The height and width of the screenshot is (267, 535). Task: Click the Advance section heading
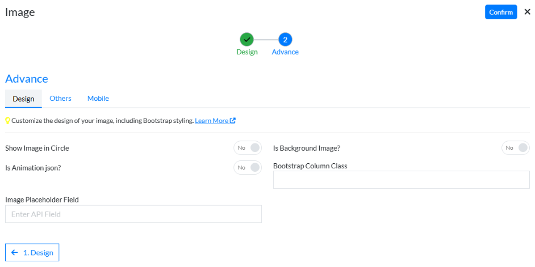coord(27,79)
